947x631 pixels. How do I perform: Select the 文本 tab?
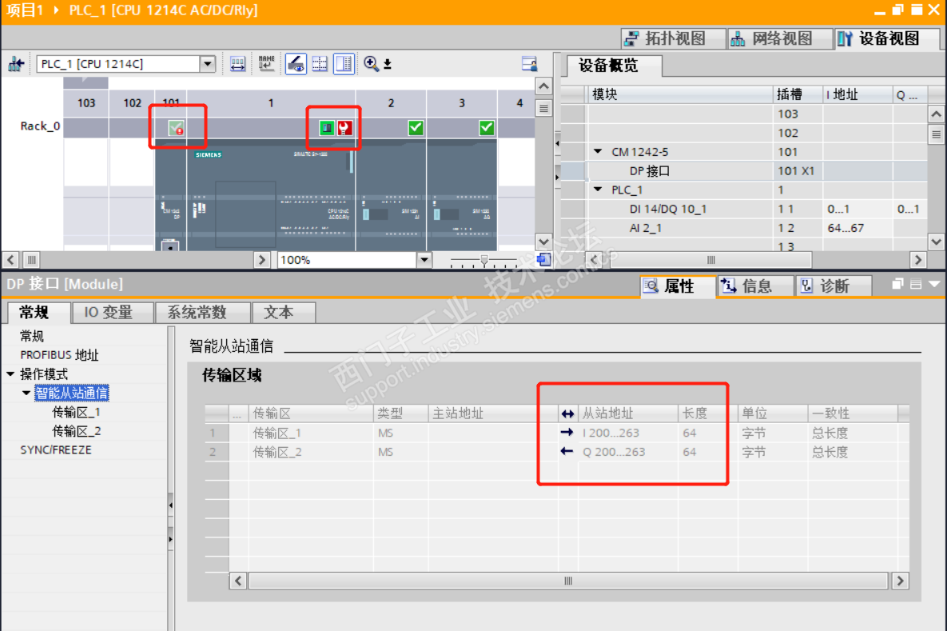284,313
